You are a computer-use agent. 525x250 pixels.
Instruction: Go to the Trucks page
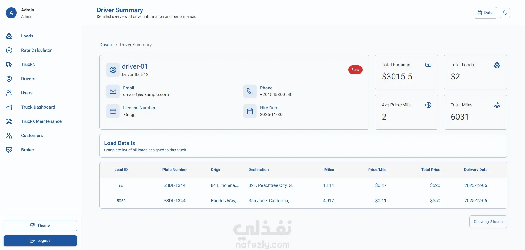tap(28, 65)
